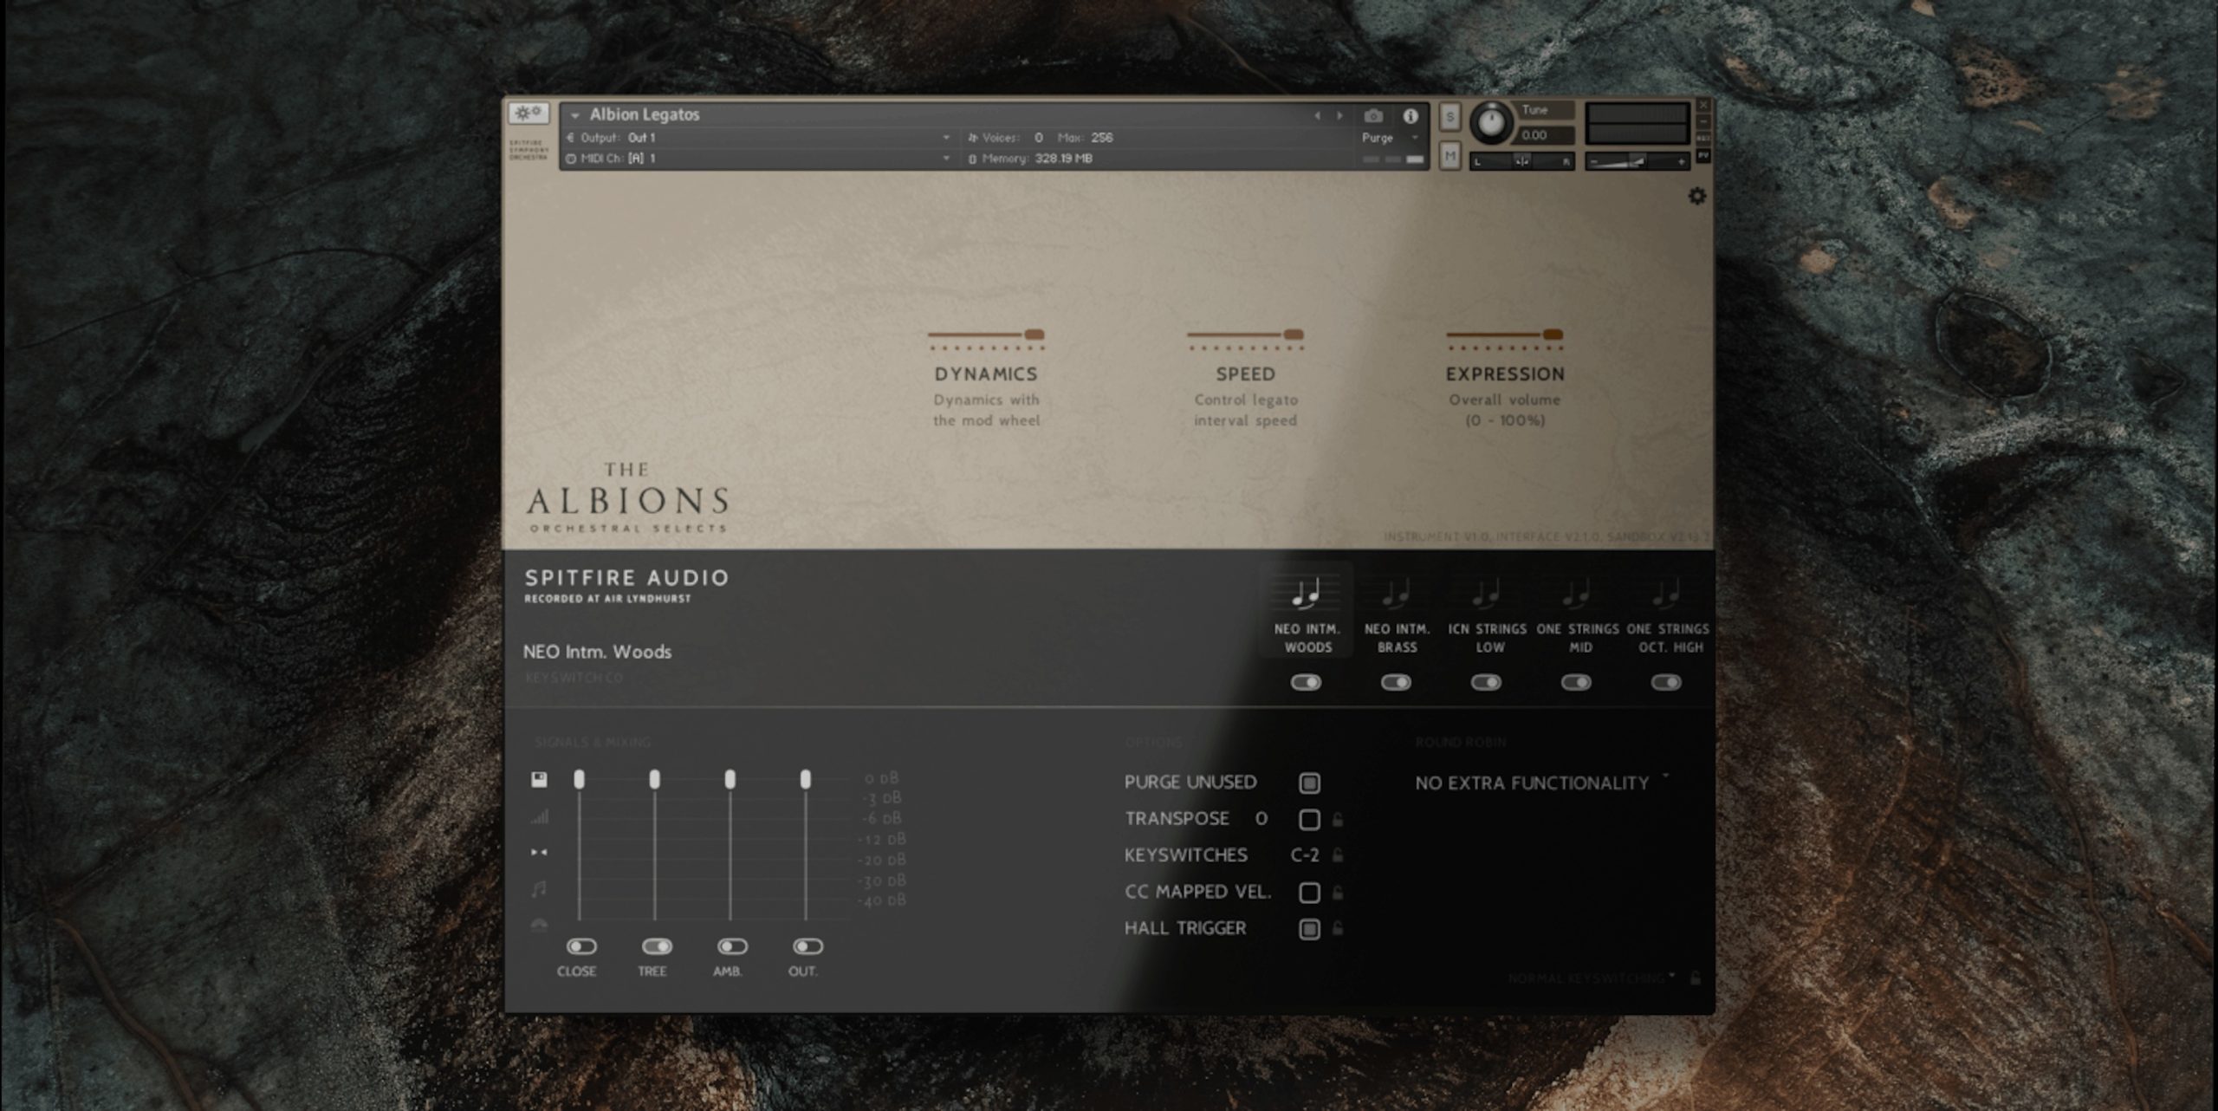Enable the TRANSPOSE checkbox
This screenshot has width=2218, height=1111.
click(1308, 818)
